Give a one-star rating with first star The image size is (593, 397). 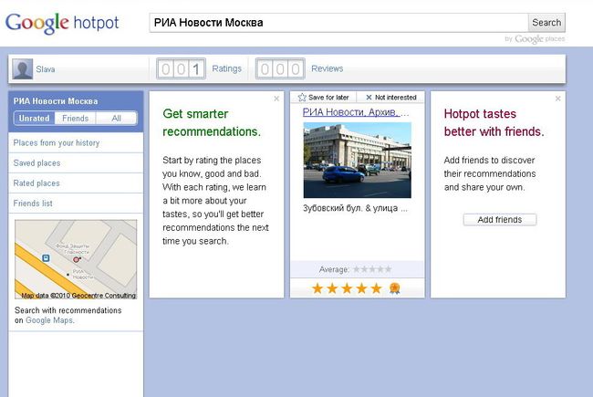317,288
